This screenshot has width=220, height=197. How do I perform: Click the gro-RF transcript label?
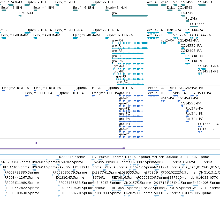[x=121, y=77]
